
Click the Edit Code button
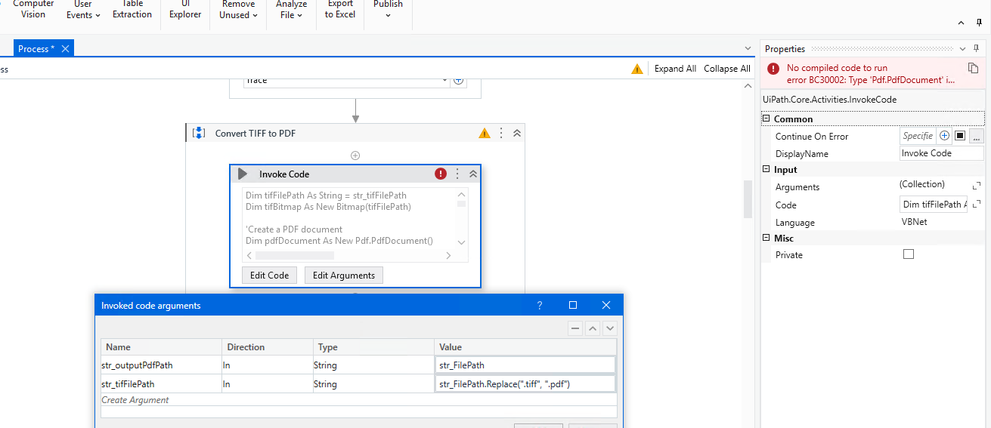click(x=270, y=276)
